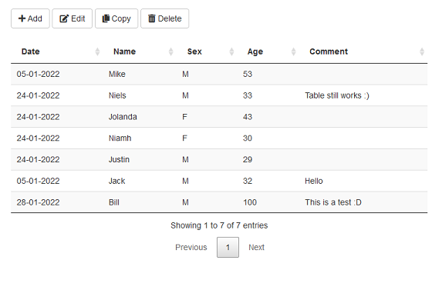Select the row with Hello comment
The width and height of the screenshot is (442, 290).
(219, 181)
